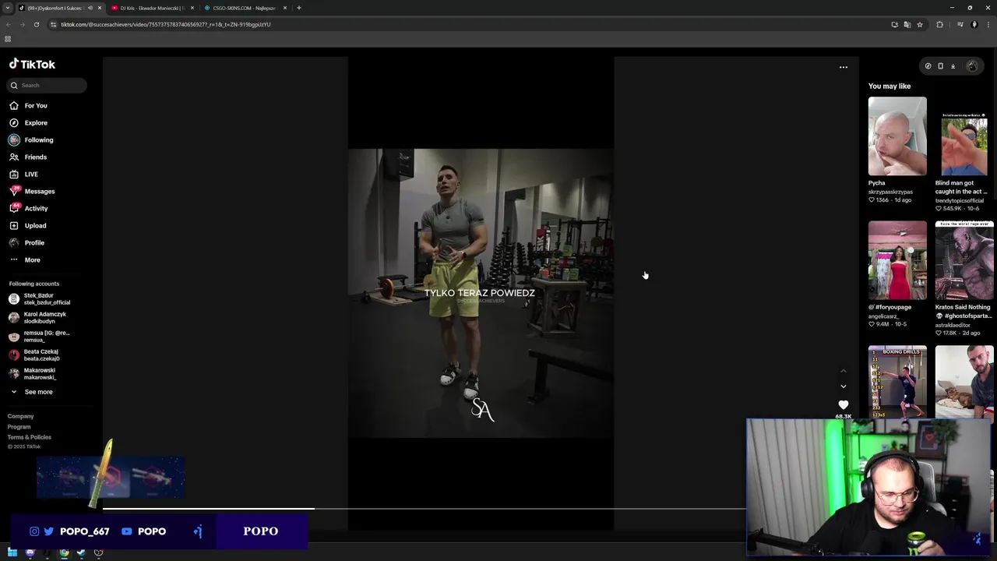This screenshot has width=997, height=561.
Task: Open the video three-dots options menu
Action: 843,67
